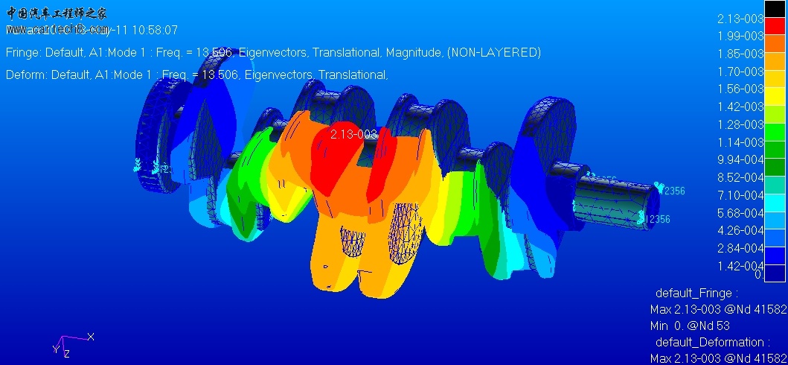This screenshot has height=365, width=788.
Task: Pick the yellow swatch in the color legend
Action: coord(774,97)
